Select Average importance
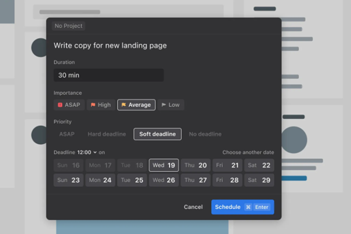 (136, 105)
